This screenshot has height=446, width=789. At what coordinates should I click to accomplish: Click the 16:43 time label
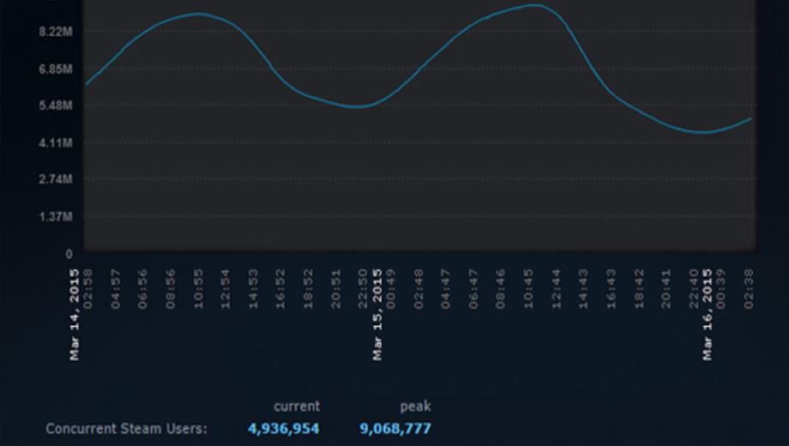pos(611,289)
